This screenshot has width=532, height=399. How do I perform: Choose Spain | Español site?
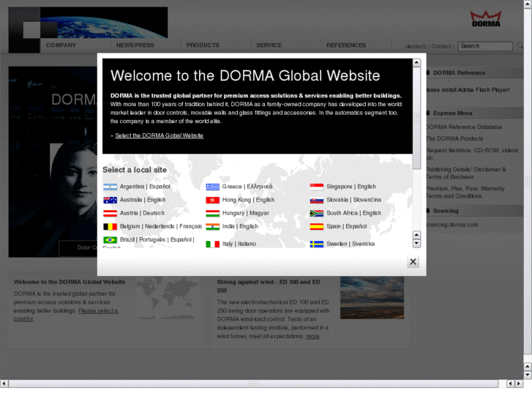click(346, 226)
